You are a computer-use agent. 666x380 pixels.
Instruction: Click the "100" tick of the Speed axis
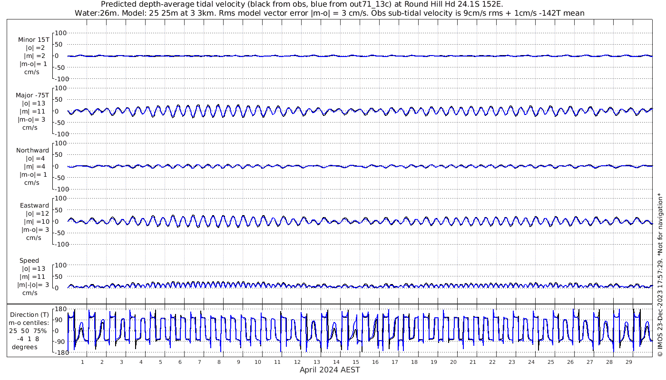[x=61, y=265]
